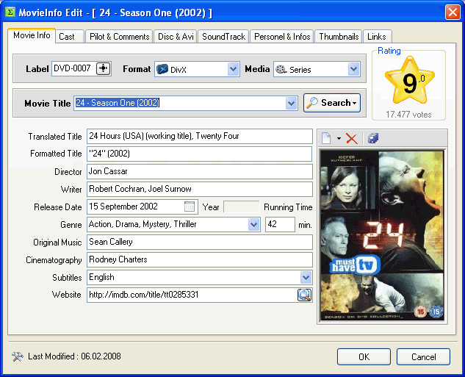Go to the Personel & Infos tab
This screenshot has height=377, width=465.
click(x=282, y=37)
